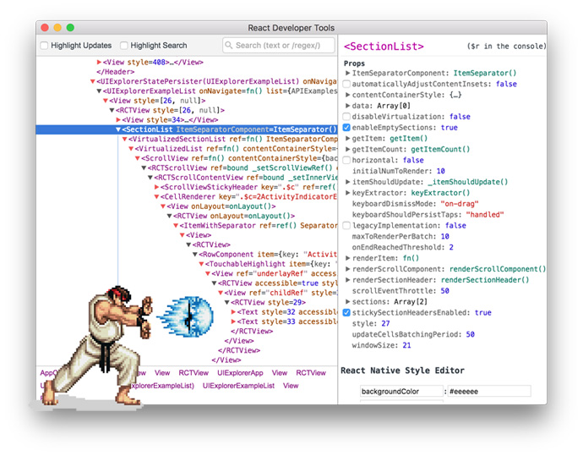Edit keyboardShouldPersistTaps value "handled"

click(485, 214)
